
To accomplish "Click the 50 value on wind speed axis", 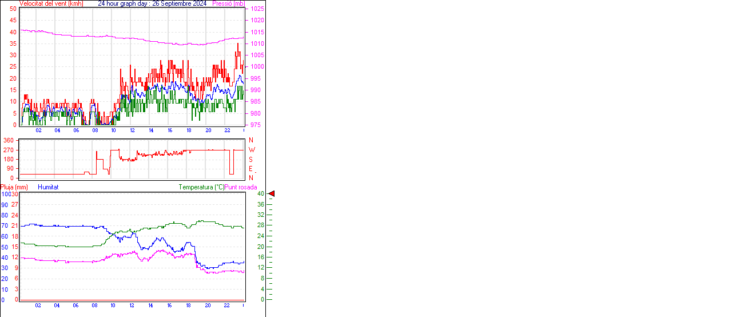I will [x=13, y=9].
